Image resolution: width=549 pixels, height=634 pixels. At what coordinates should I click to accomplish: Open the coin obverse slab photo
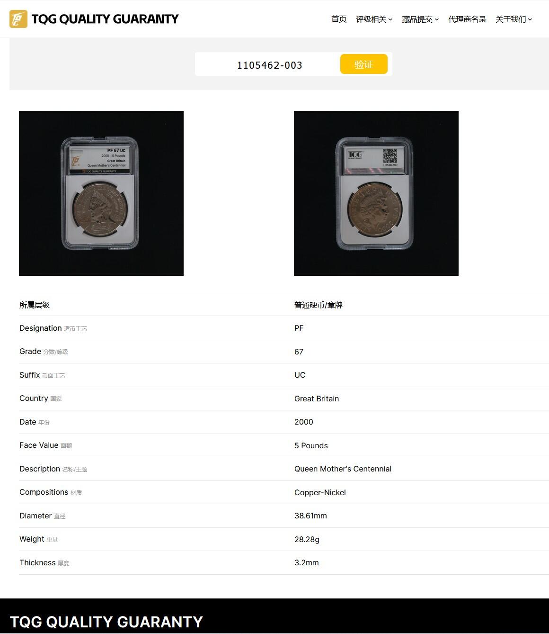pyautogui.click(x=101, y=193)
